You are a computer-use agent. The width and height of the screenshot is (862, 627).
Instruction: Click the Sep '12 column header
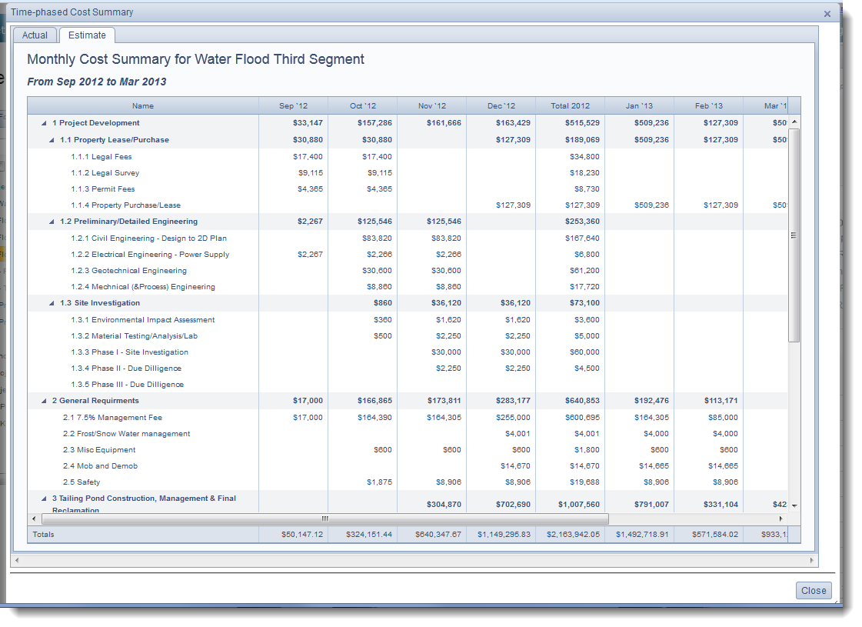293,106
